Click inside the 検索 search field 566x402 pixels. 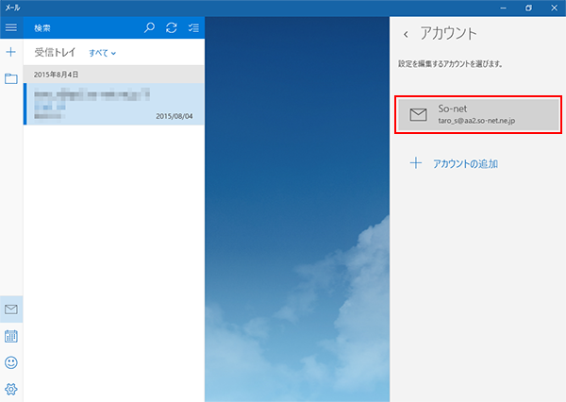pos(80,28)
